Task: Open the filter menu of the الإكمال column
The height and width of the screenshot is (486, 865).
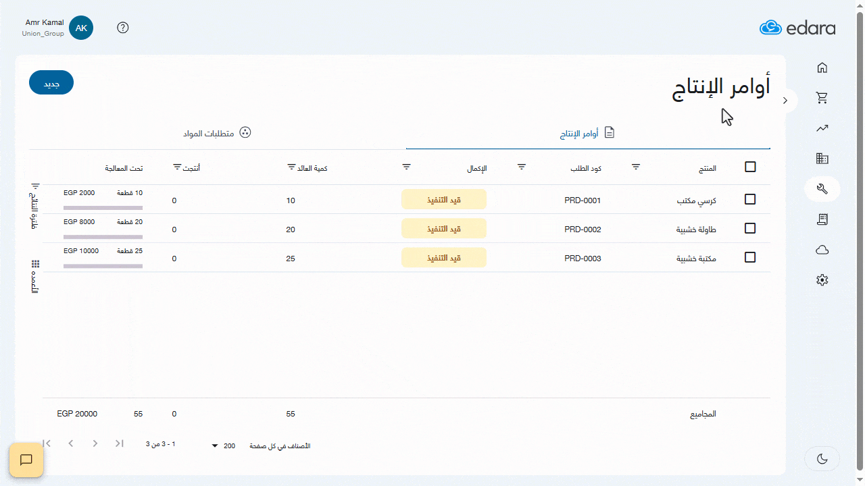Action: coord(407,166)
